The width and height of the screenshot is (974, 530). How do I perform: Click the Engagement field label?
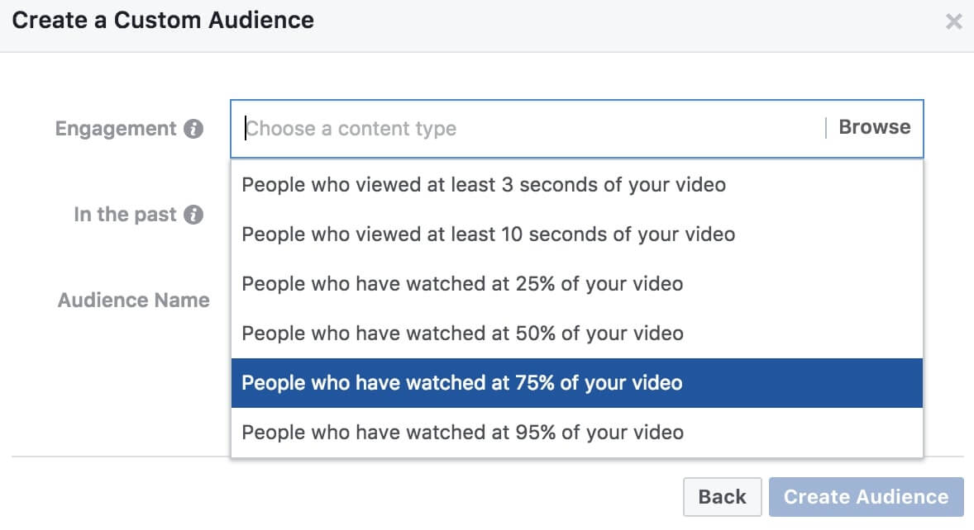(116, 128)
